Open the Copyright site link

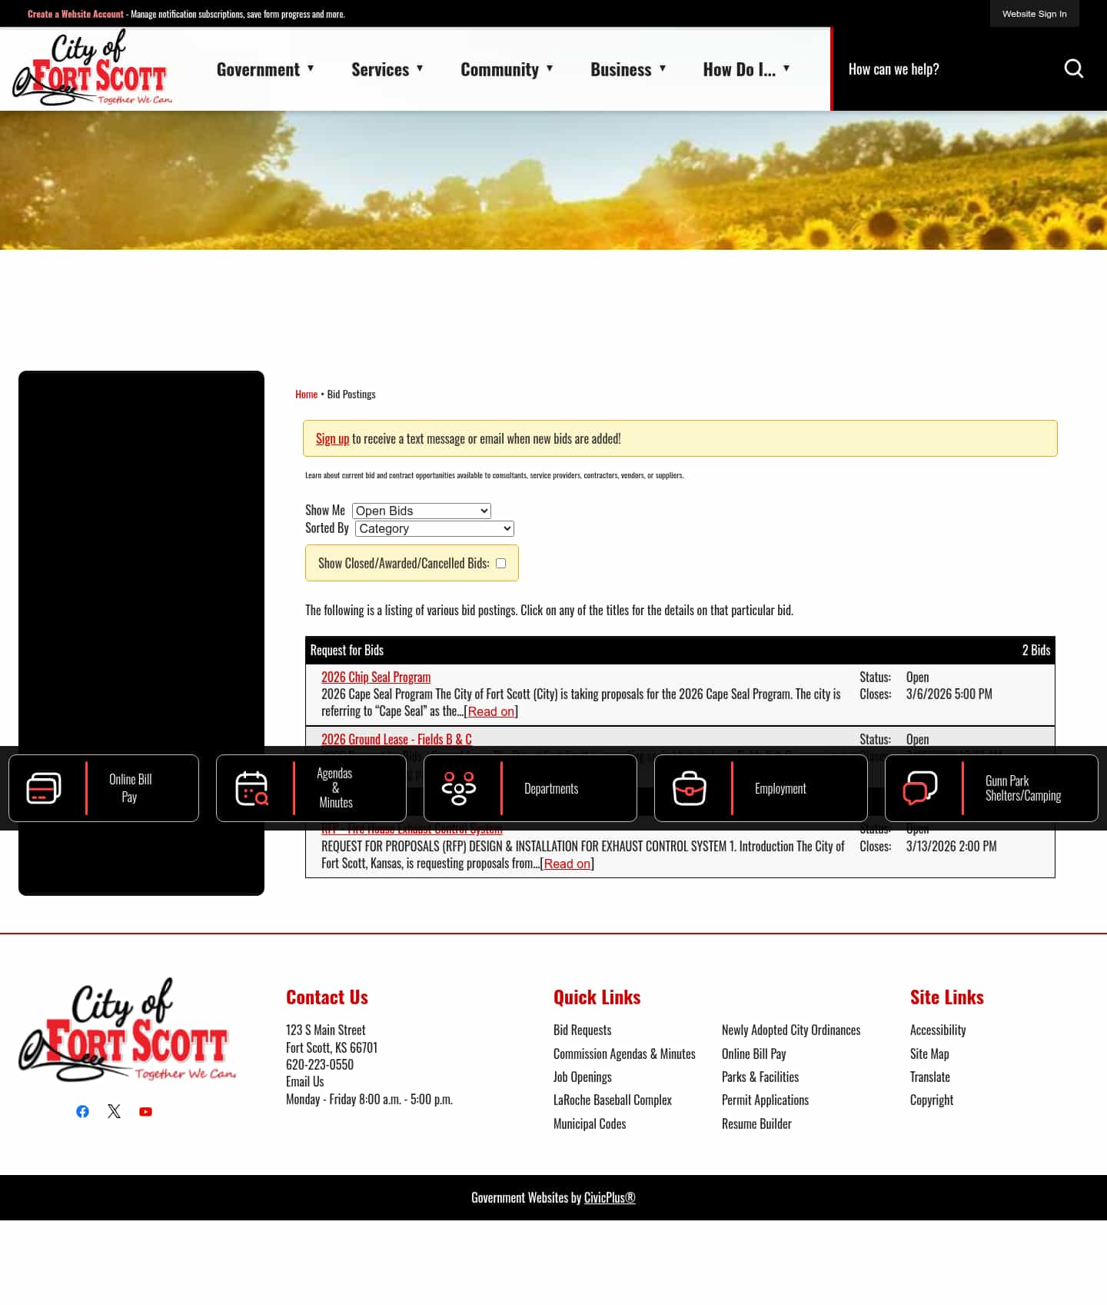click(x=932, y=1100)
